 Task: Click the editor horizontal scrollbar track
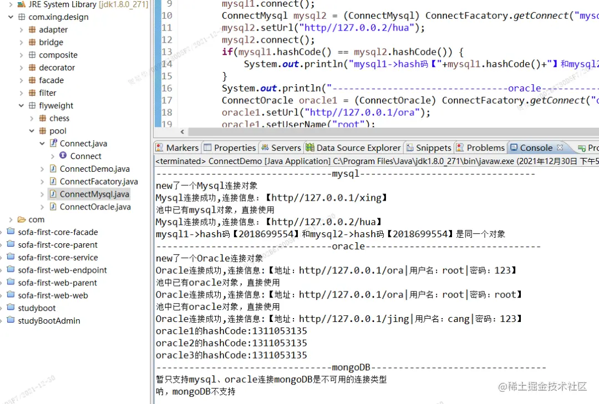coord(393,132)
